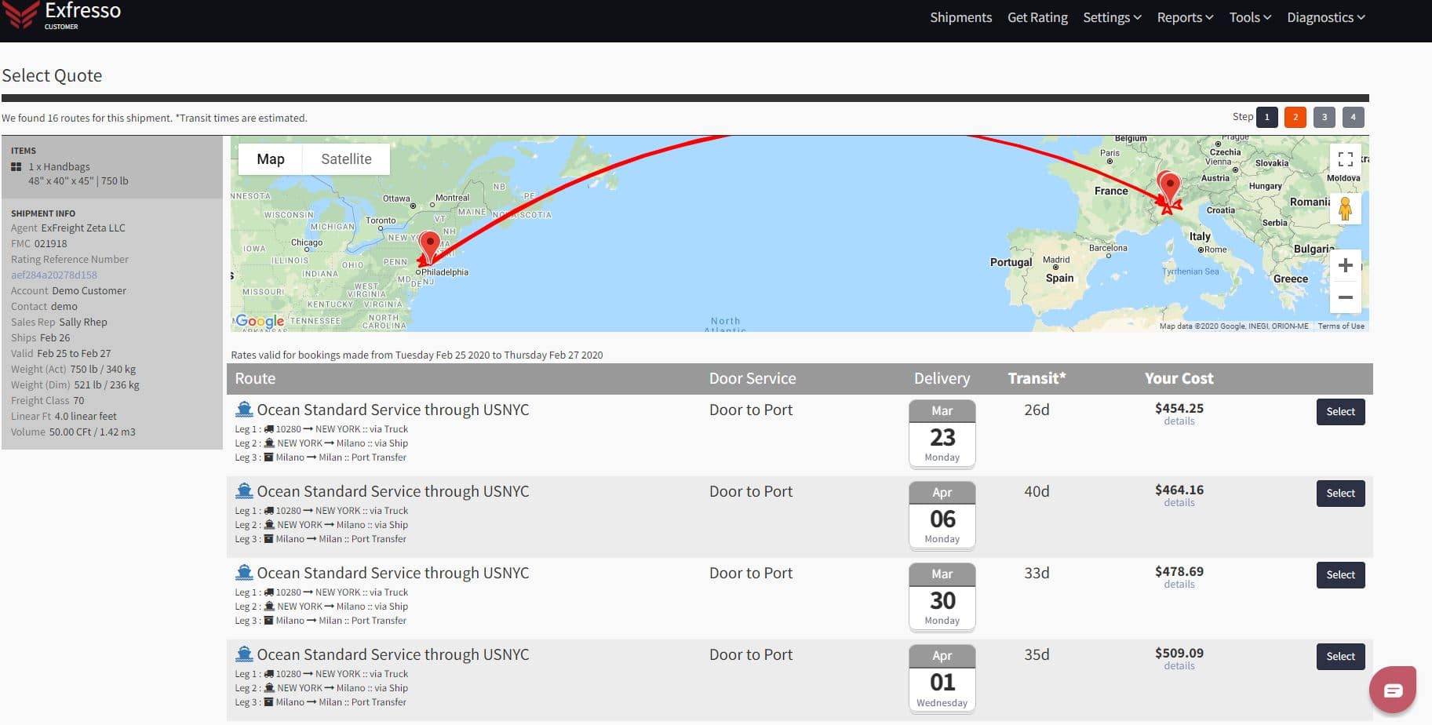Click the orange step 2 indicator
This screenshot has width=1432, height=725.
(1295, 117)
